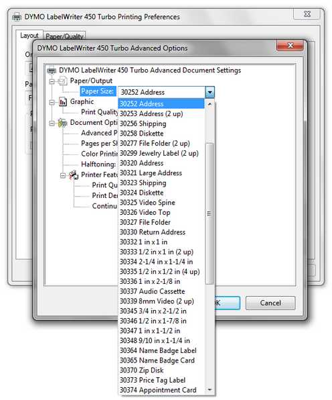The width and height of the screenshot is (332, 400).
Task: Pick 30277 File Folder (2 up)
Action: tap(161, 144)
